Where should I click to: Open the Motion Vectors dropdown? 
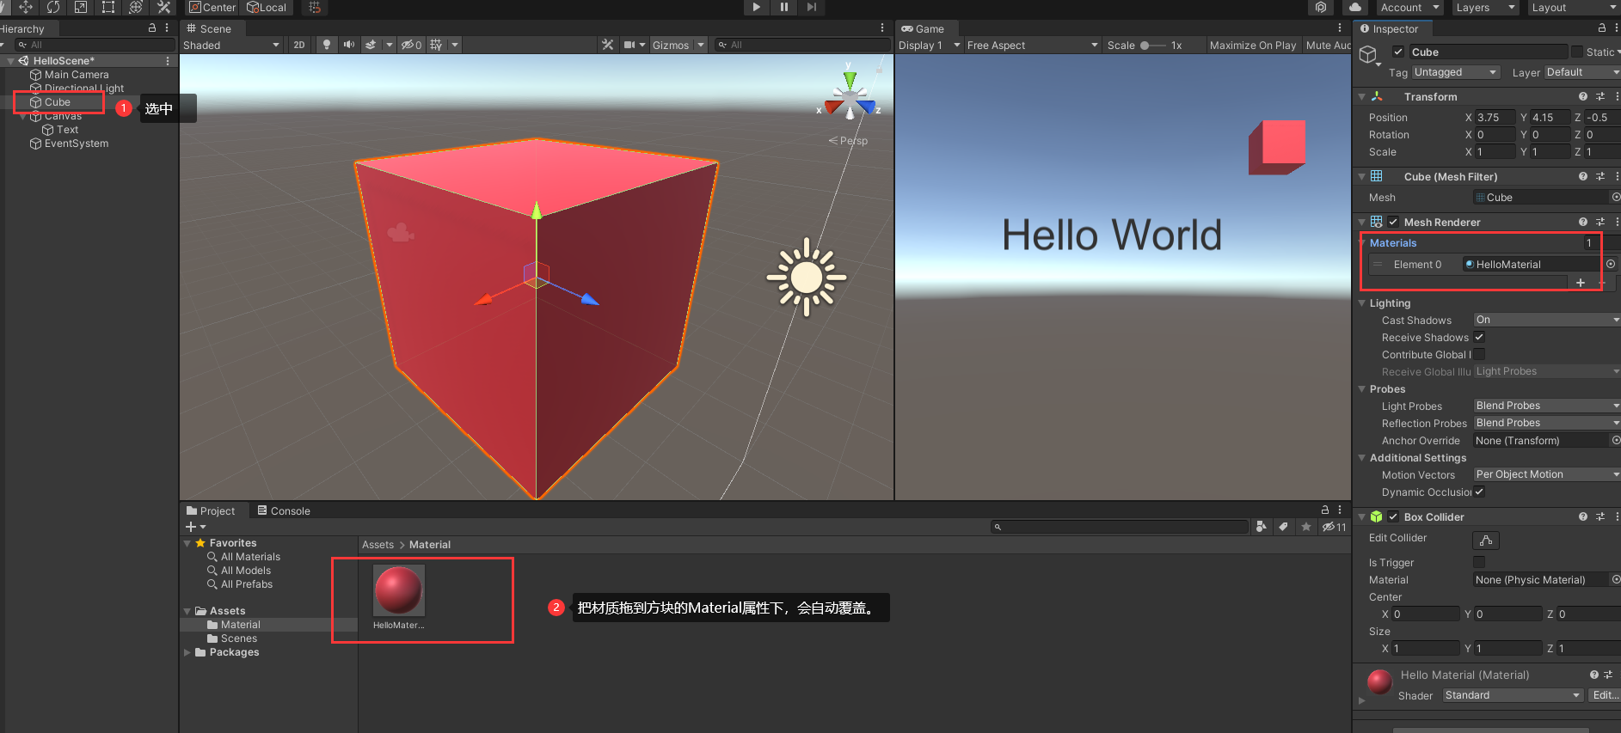[1547, 474]
